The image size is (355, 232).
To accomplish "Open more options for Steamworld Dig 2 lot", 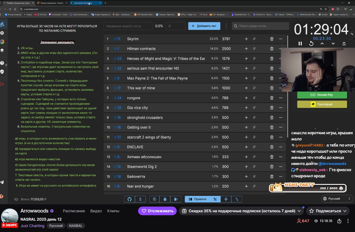I will [x=281, y=167].
